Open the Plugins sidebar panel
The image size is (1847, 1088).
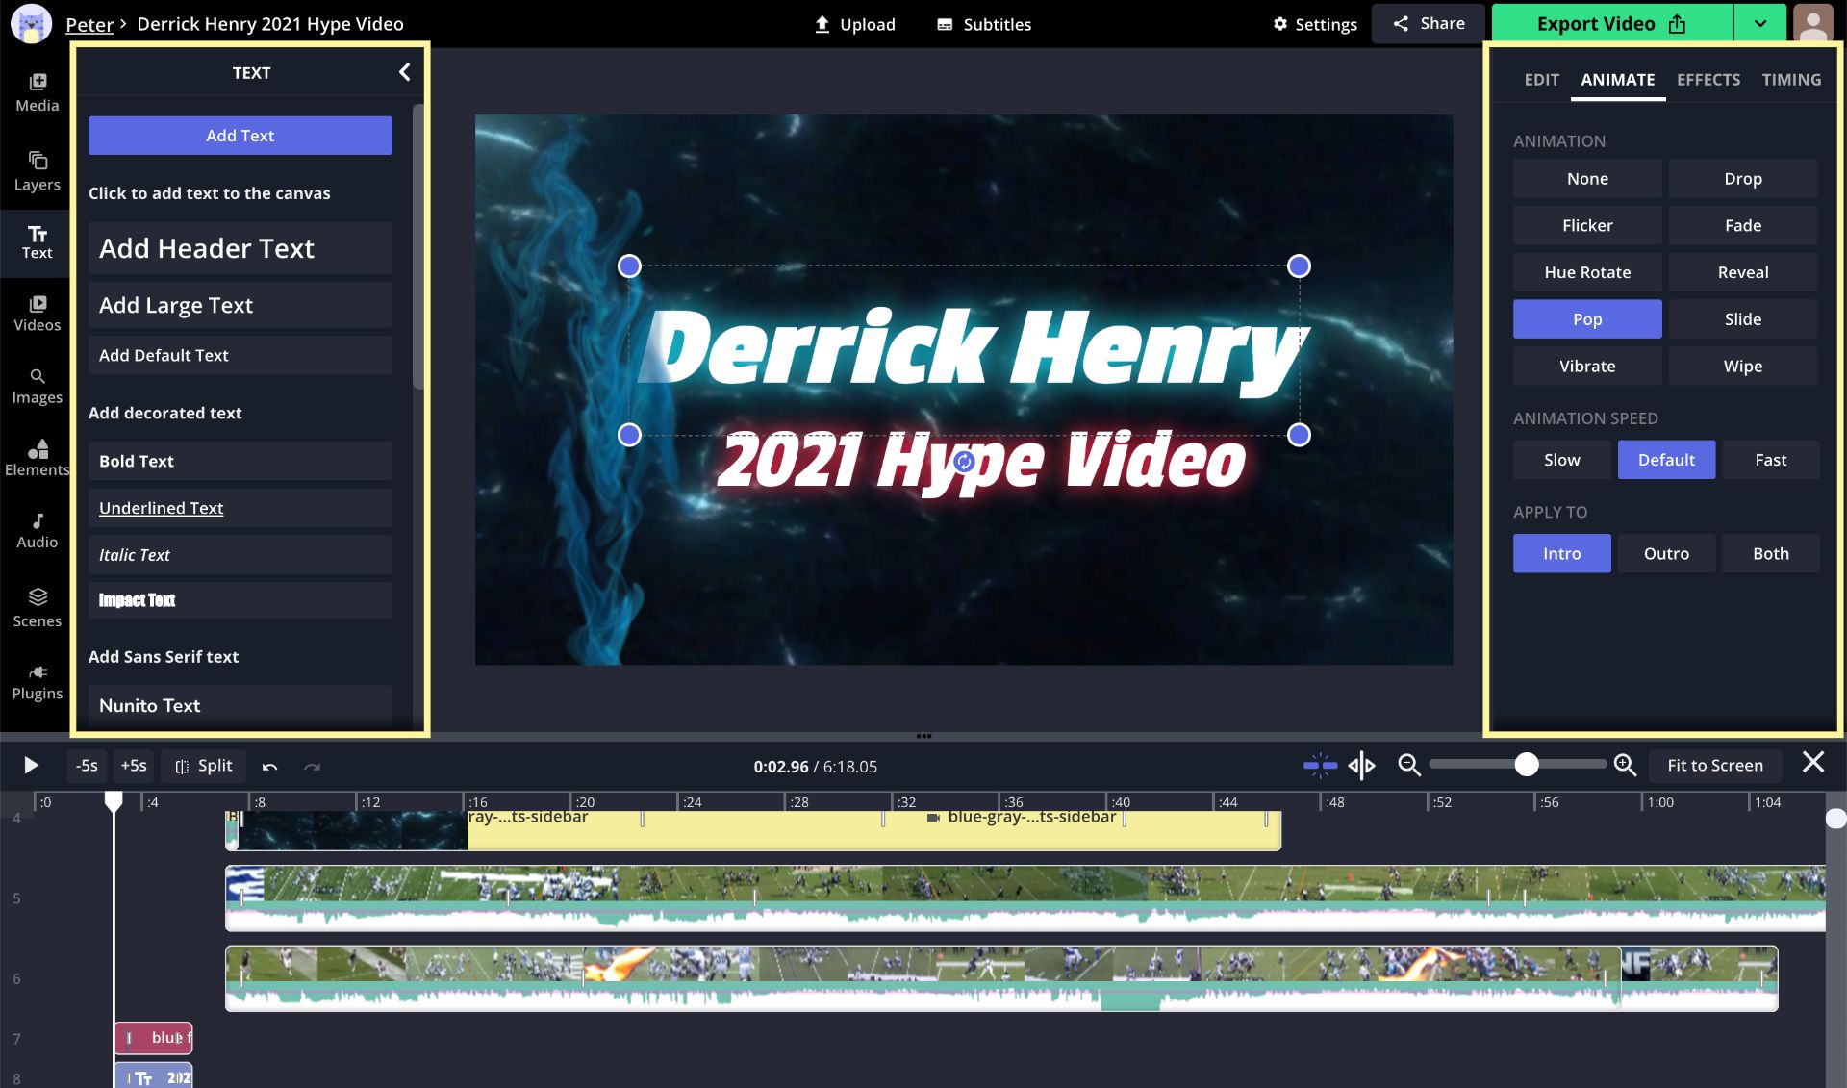click(x=37, y=681)
